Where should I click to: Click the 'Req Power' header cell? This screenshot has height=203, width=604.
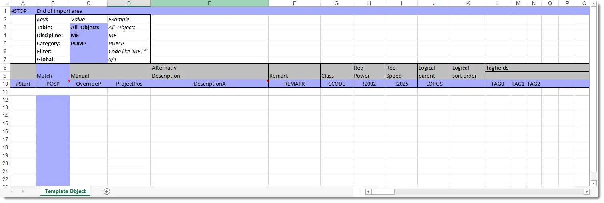tap(369, 72)
